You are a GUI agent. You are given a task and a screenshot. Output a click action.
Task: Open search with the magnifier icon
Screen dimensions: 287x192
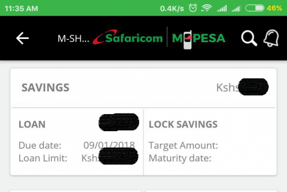[x=249, y=38]
